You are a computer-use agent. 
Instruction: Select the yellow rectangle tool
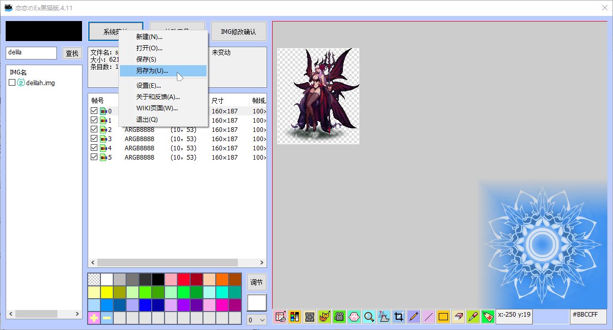(x=443, y=317)
